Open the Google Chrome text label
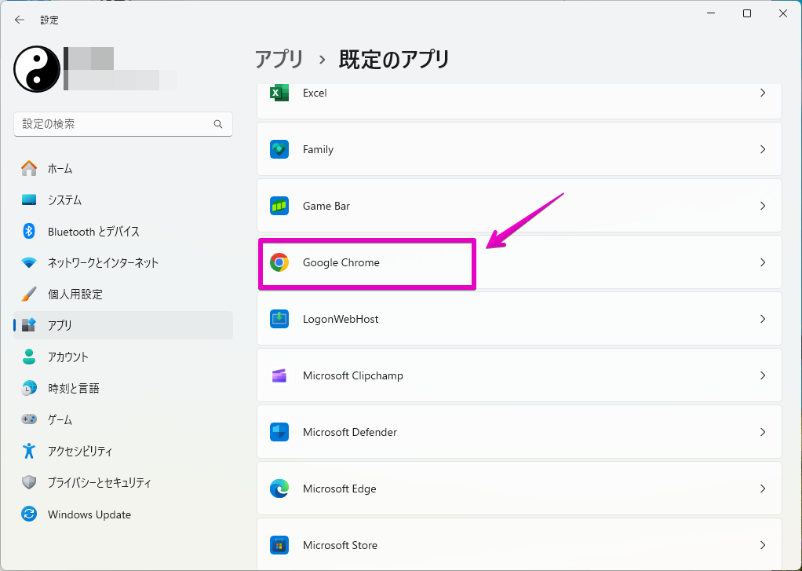This screenshot has height=571, width=802. (x=341, y=262)
